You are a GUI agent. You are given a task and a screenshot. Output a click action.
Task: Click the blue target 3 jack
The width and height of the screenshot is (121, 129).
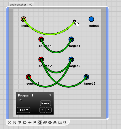tap(86, 77)
